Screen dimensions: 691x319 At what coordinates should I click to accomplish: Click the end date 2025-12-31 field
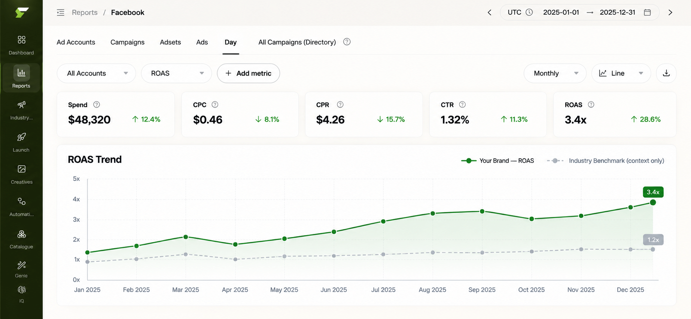point(618,12)
